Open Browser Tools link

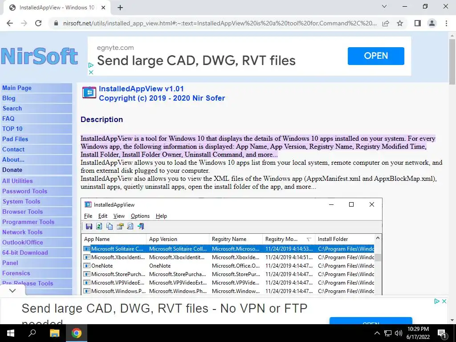[x=22, y=212]
